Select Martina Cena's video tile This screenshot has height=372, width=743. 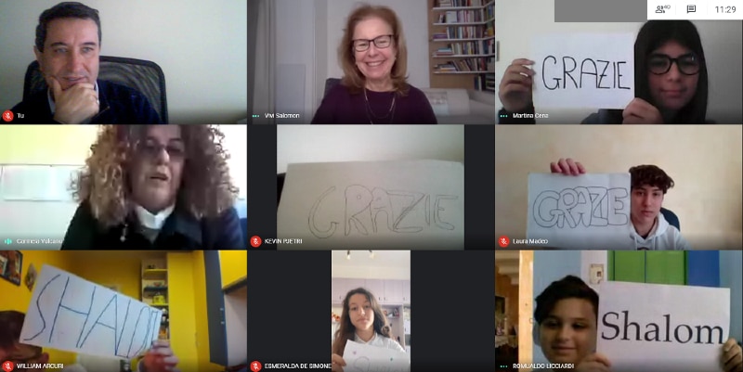pyautogui.click(x=619, y=62)
